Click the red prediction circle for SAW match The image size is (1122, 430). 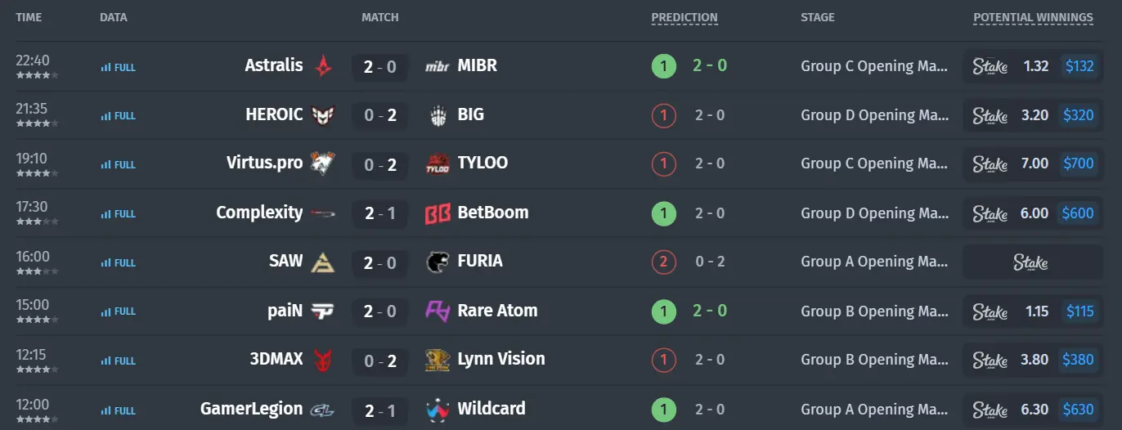tap(663, 262)
